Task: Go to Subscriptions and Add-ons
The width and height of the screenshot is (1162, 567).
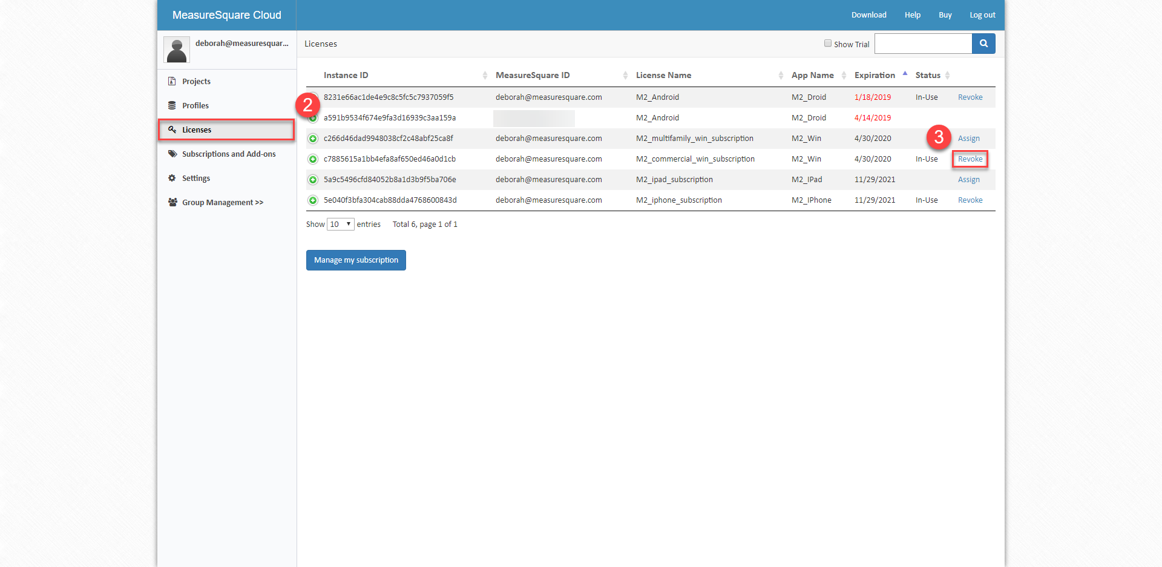Action: click(x=229, y=154)
